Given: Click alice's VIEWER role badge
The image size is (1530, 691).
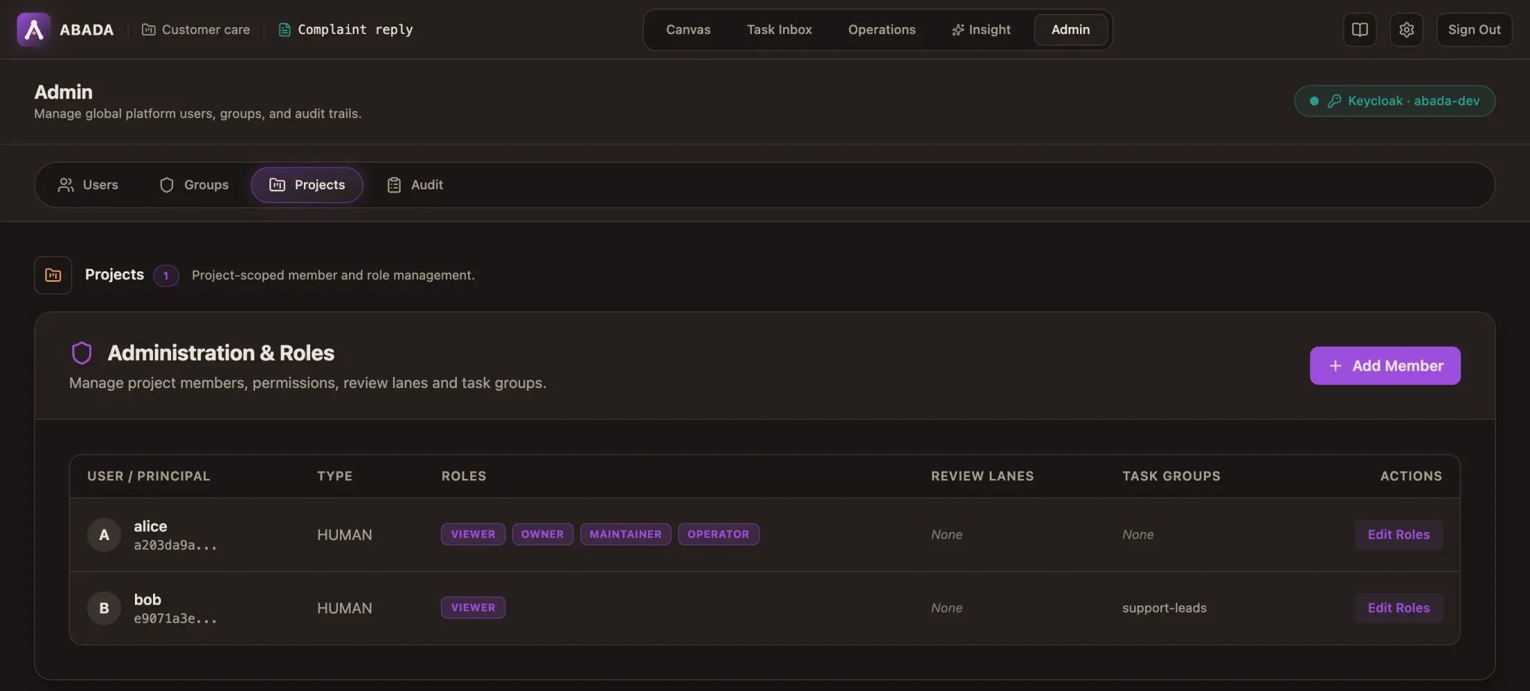Looking at the screenshot, I should 473,534.
